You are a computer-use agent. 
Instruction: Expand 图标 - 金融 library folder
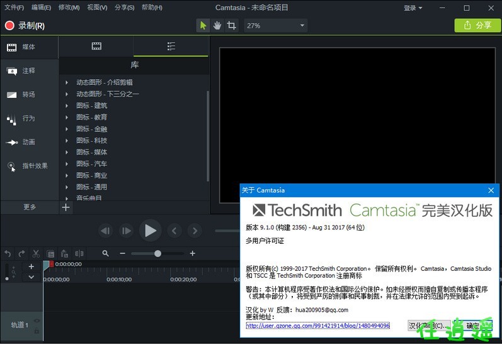tap(67, 129)
